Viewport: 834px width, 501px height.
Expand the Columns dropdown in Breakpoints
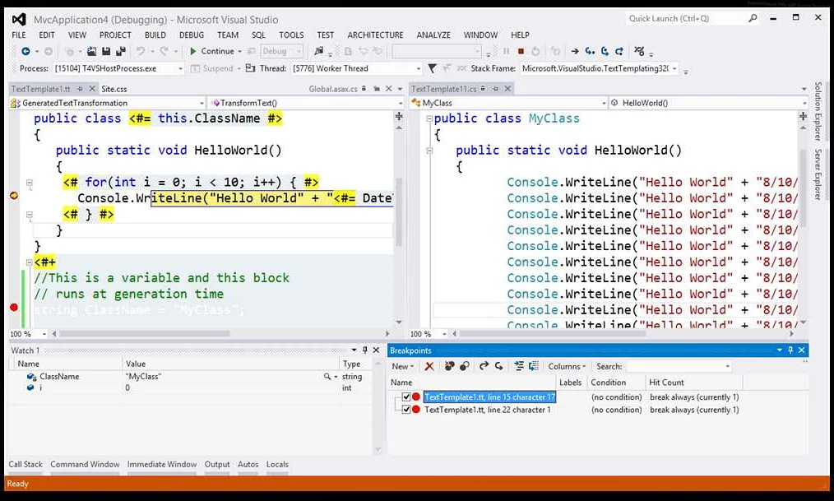pyautogui.click(x=567, y=366)
